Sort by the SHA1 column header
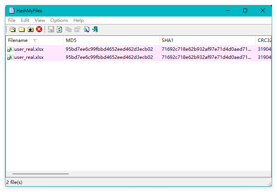Image resolution: width=277 pixels, height=192 pixels. pos(207,40)
